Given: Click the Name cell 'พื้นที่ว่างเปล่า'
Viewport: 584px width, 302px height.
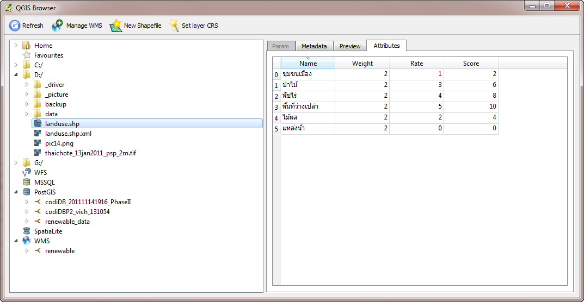Looking at the screenshot, I should coord(308,107).
